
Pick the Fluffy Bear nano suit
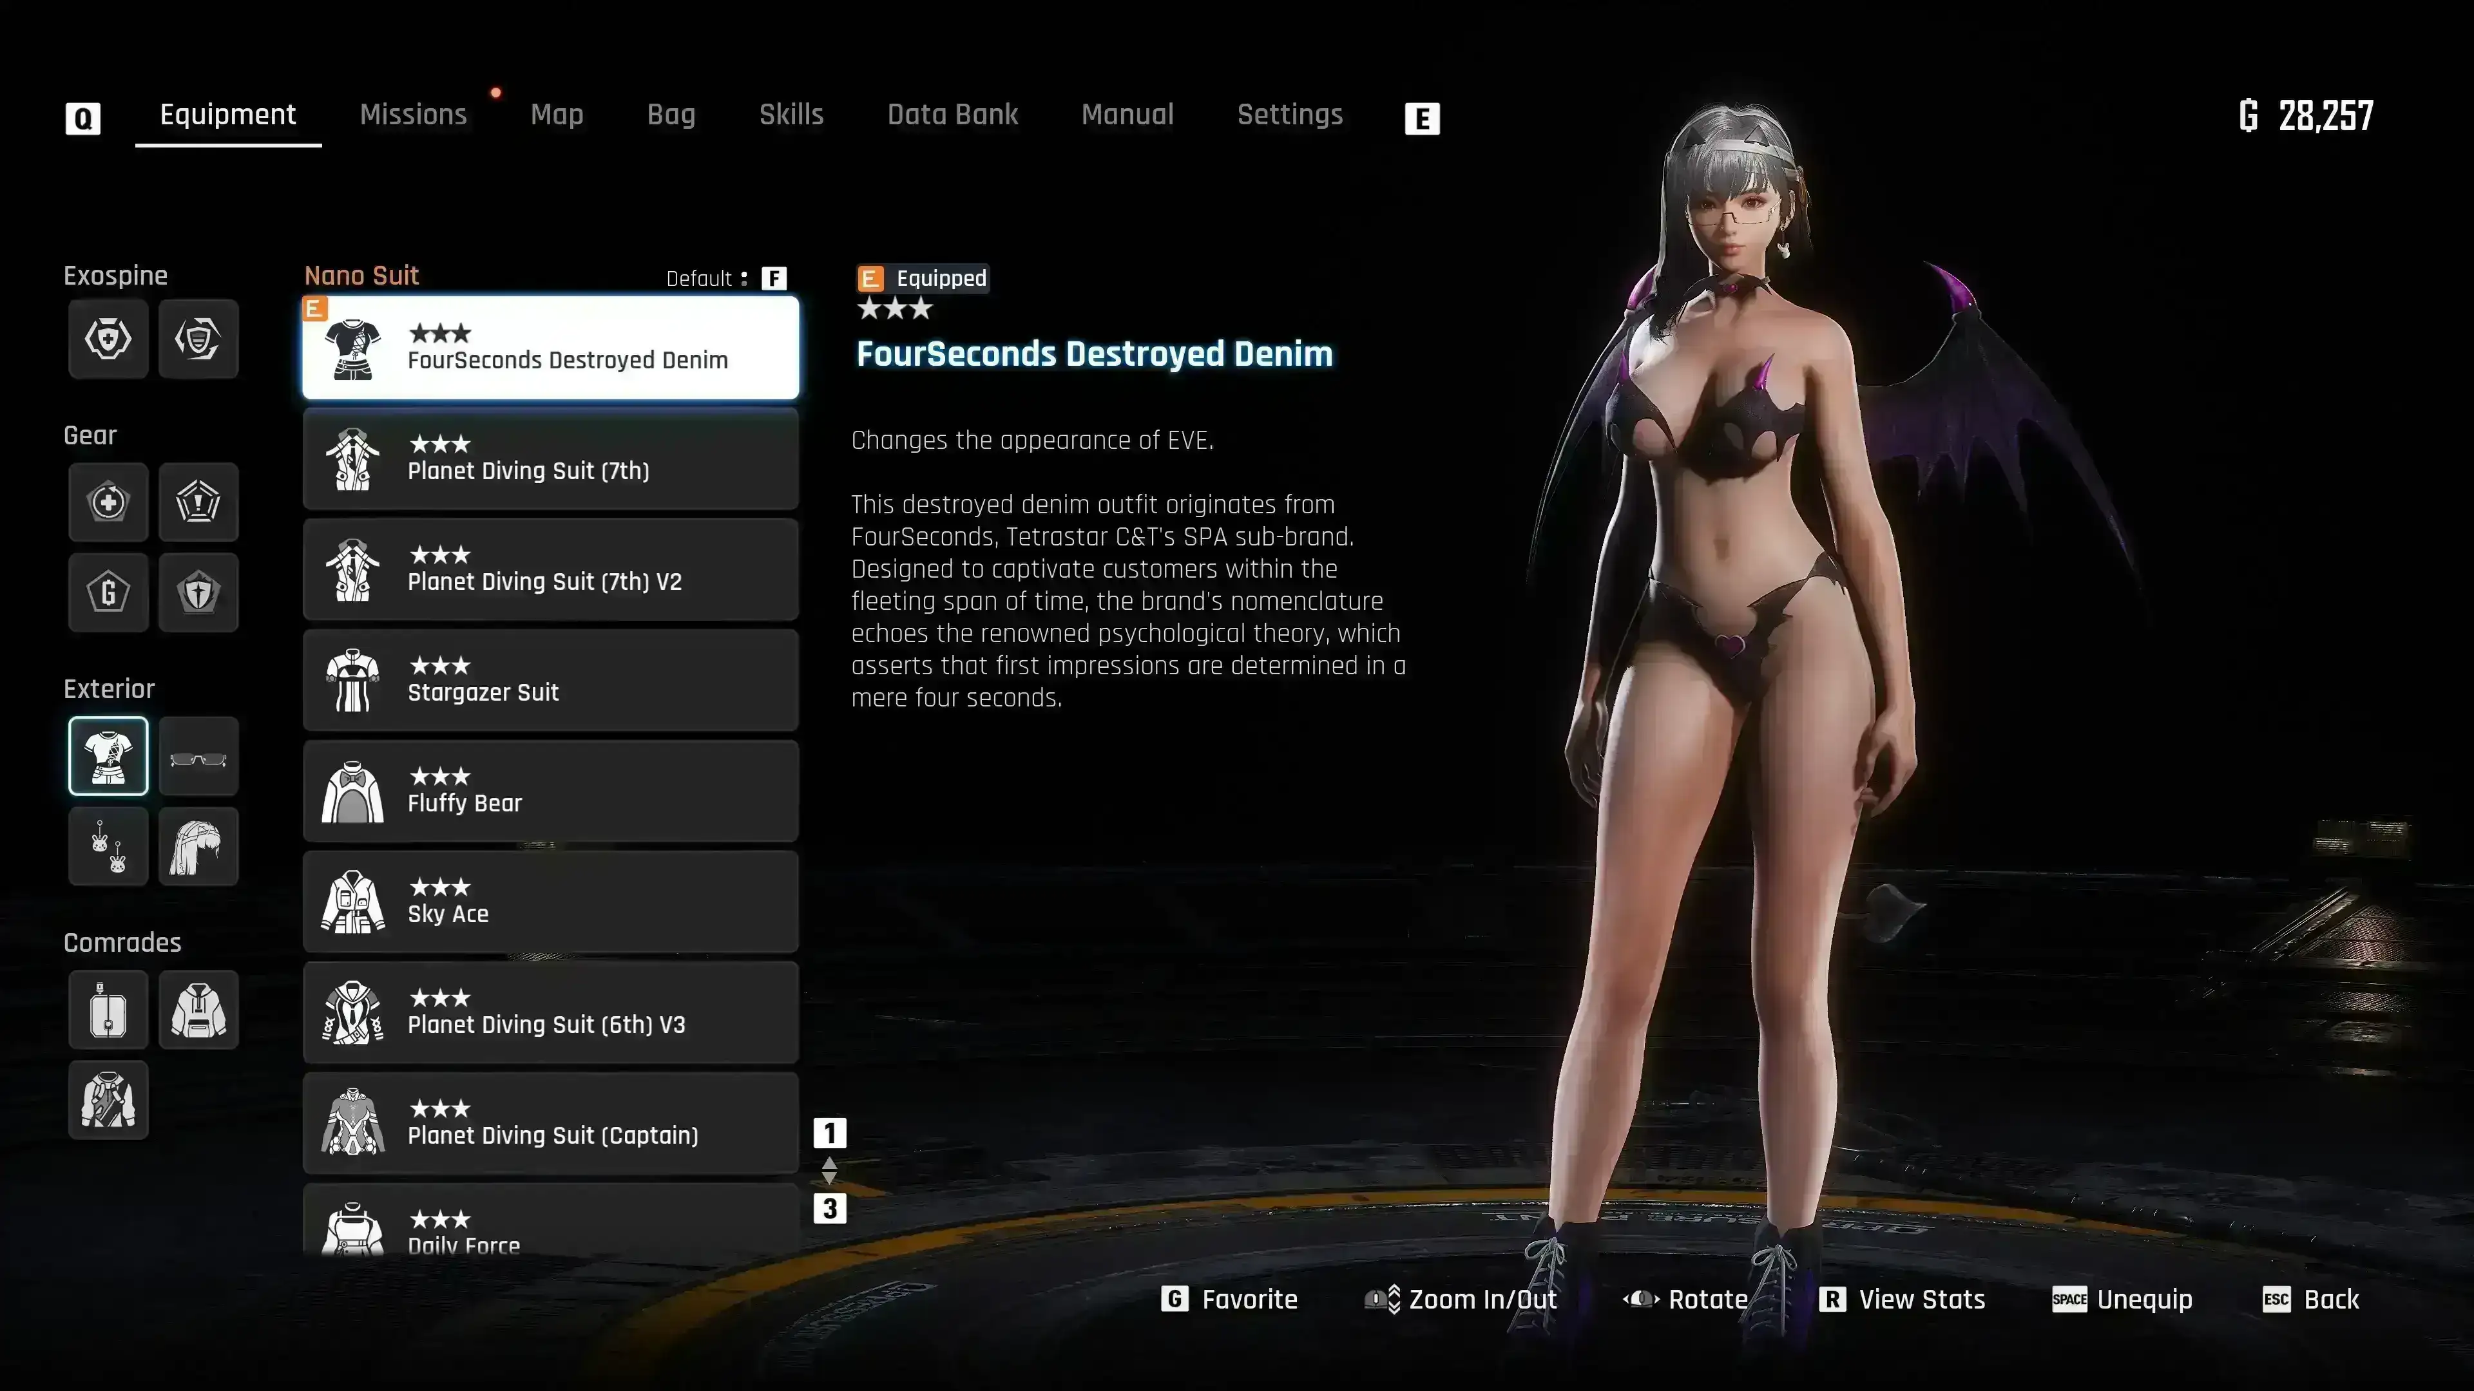click(x=550, y=791)
